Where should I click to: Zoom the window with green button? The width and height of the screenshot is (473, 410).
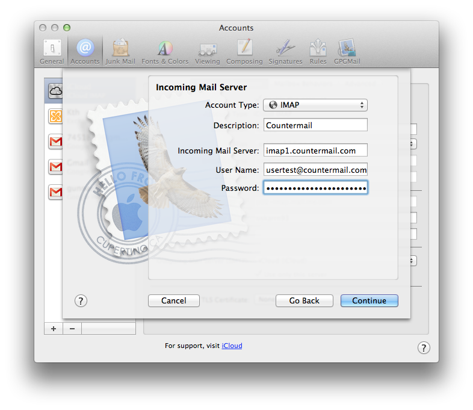coord(67,28)
